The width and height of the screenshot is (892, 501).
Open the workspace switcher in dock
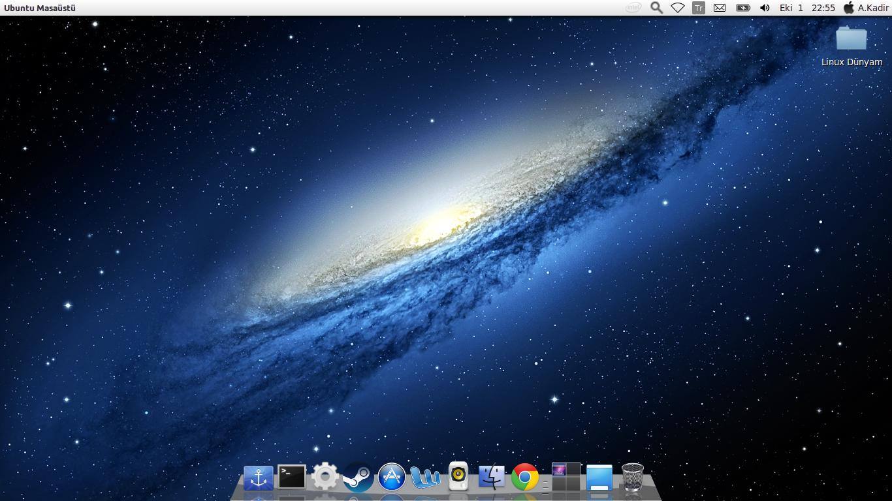tap(565, 477)
